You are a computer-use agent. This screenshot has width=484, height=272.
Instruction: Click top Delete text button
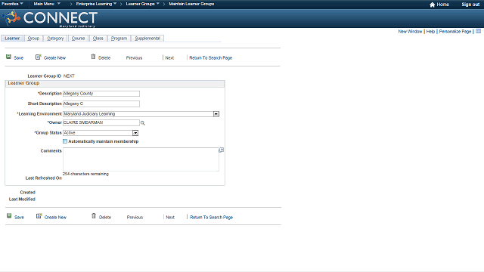pyautogui.click(x=104, y=58)
